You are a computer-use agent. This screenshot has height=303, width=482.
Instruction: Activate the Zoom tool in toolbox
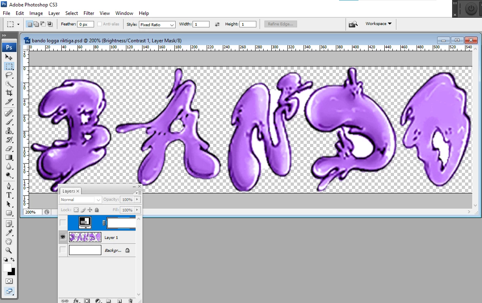pos(9,250)
